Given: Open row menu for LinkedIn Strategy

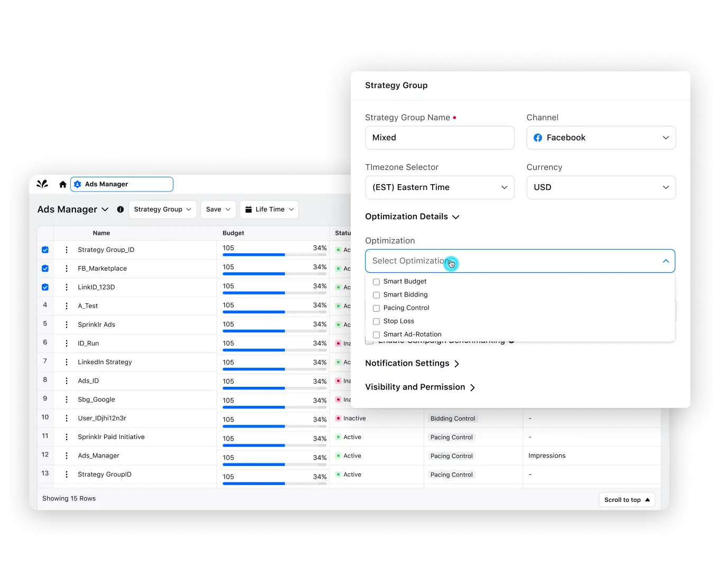Looking at the screenshot, I should (67, 362).
